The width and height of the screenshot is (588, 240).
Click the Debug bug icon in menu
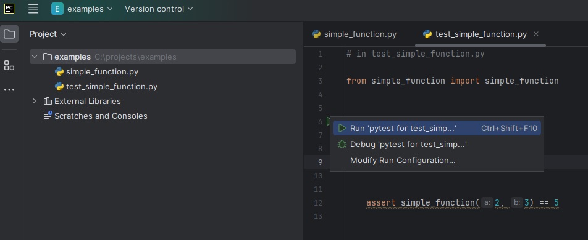342,144
